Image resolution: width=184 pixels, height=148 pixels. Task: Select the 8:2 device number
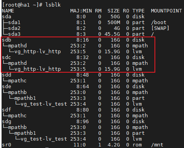click(x=81, y=28)
